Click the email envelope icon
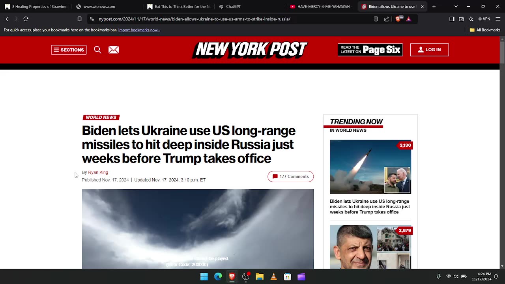This screenshot has height=284, width=505. (x=114, y=50)
